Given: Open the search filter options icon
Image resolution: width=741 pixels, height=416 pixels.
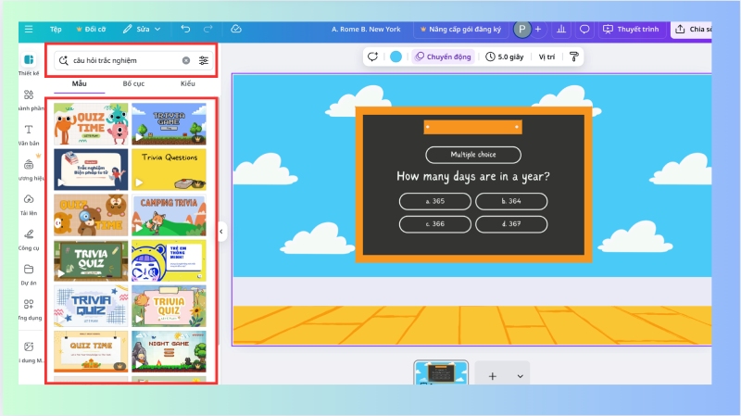Looking at the screenshot, I should point(204,60).
